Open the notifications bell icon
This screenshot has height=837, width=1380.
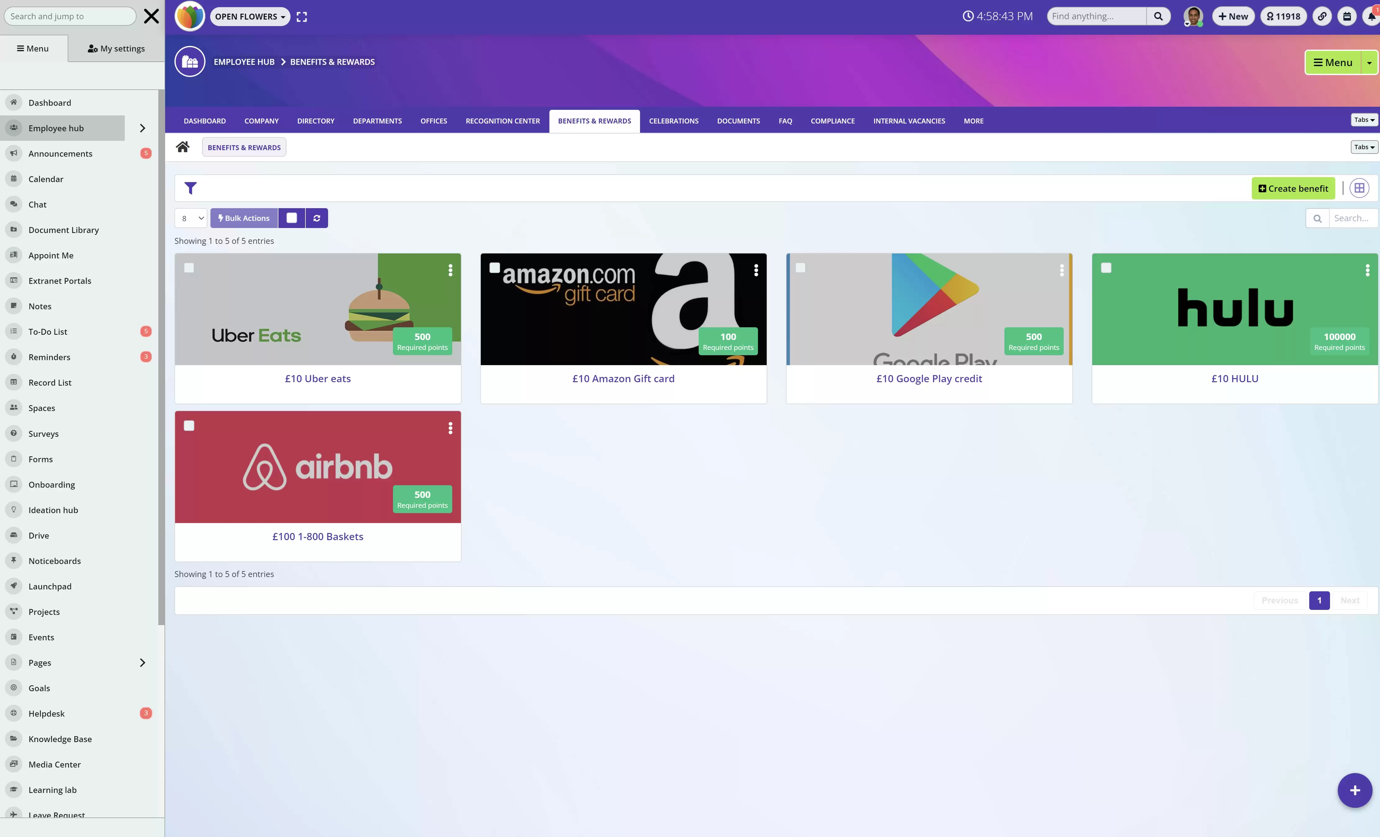(x=1371, y=16)
